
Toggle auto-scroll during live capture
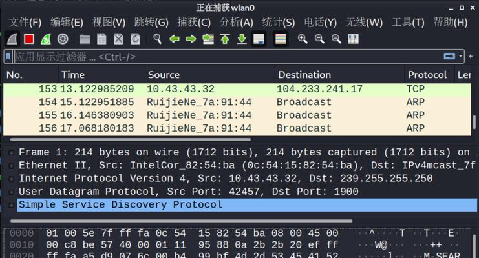coord(259,39)
